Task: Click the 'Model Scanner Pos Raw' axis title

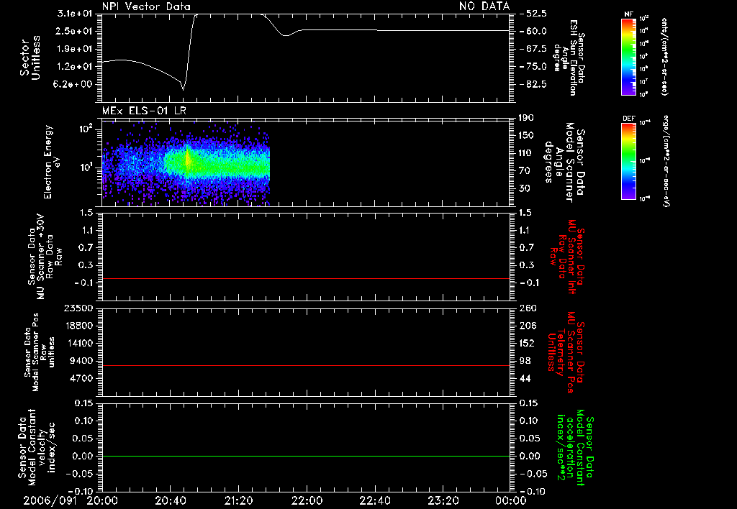Action: click(x=40, y=352)
